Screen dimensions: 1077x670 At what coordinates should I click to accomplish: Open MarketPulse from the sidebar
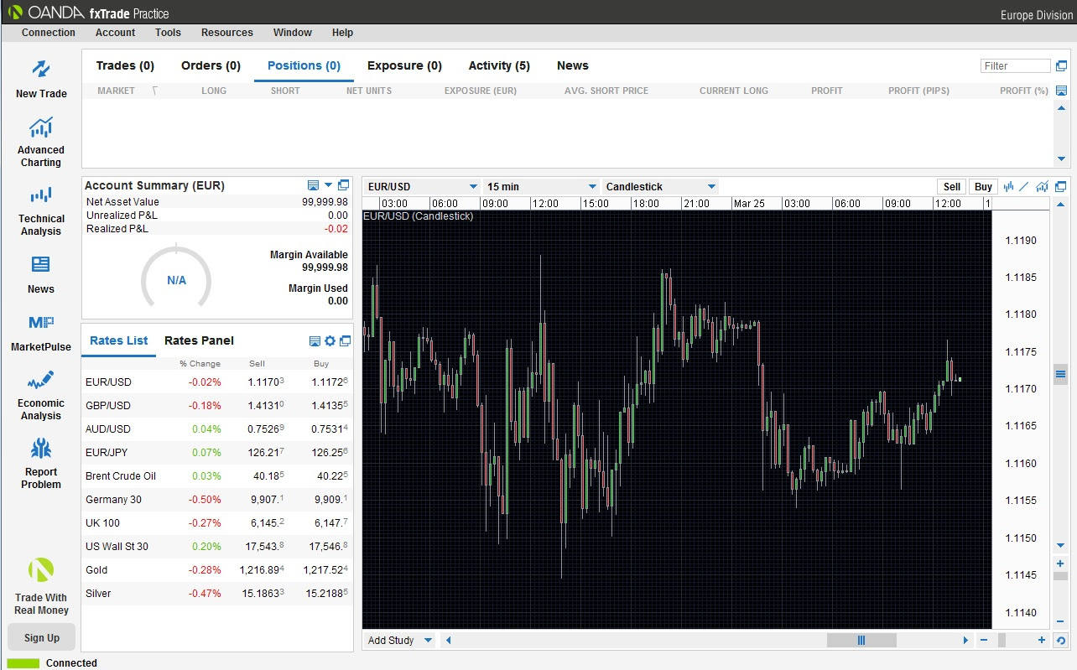pos(41,323)
